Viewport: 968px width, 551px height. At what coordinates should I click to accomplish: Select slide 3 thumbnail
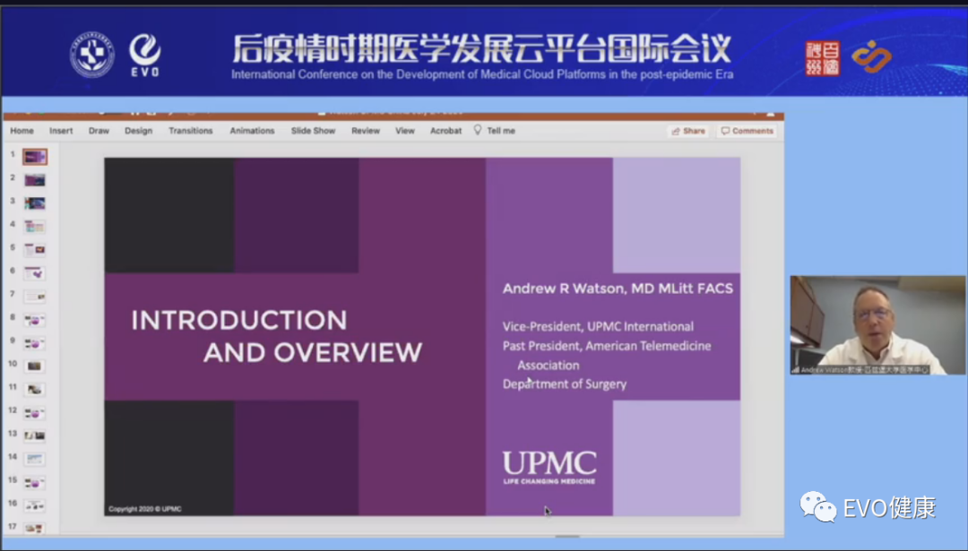[x=35, y=203]
